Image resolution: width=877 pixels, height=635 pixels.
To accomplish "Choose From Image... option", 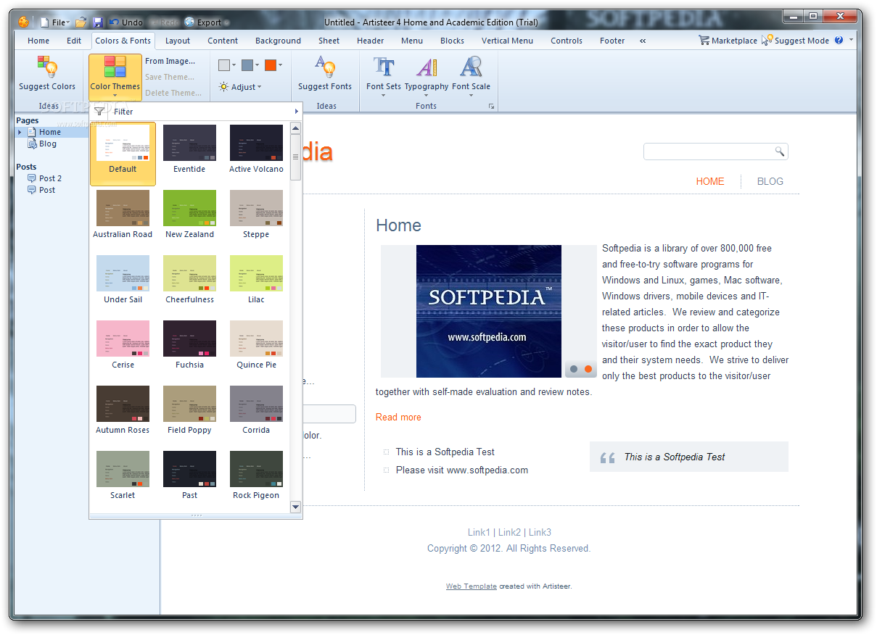I will pos(170,61).
